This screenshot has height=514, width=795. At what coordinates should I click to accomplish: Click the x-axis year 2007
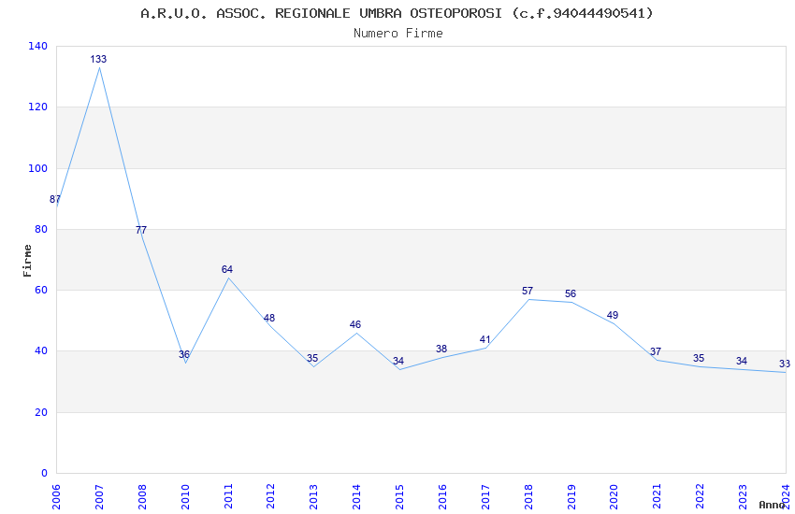click(x=99, y=496)
